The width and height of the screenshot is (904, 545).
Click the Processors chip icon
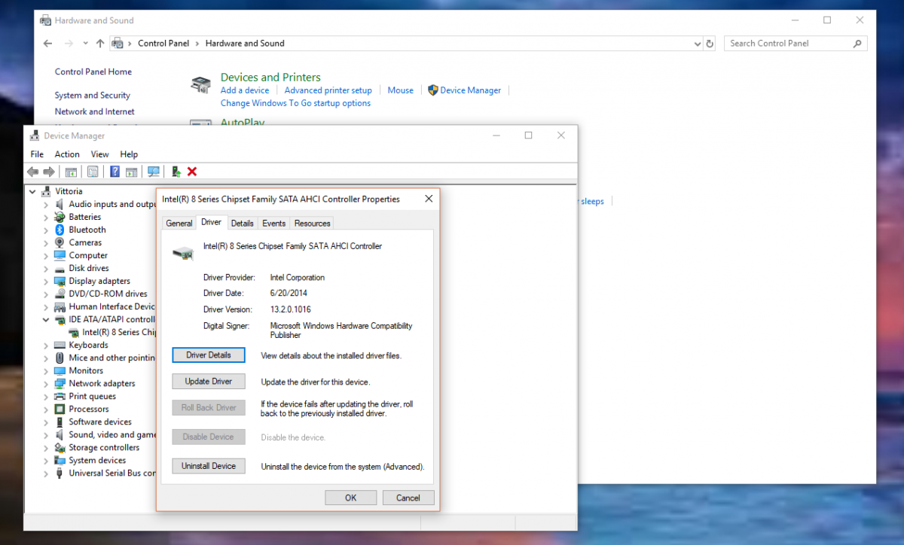pyautogui.click(x=60, y=409)
